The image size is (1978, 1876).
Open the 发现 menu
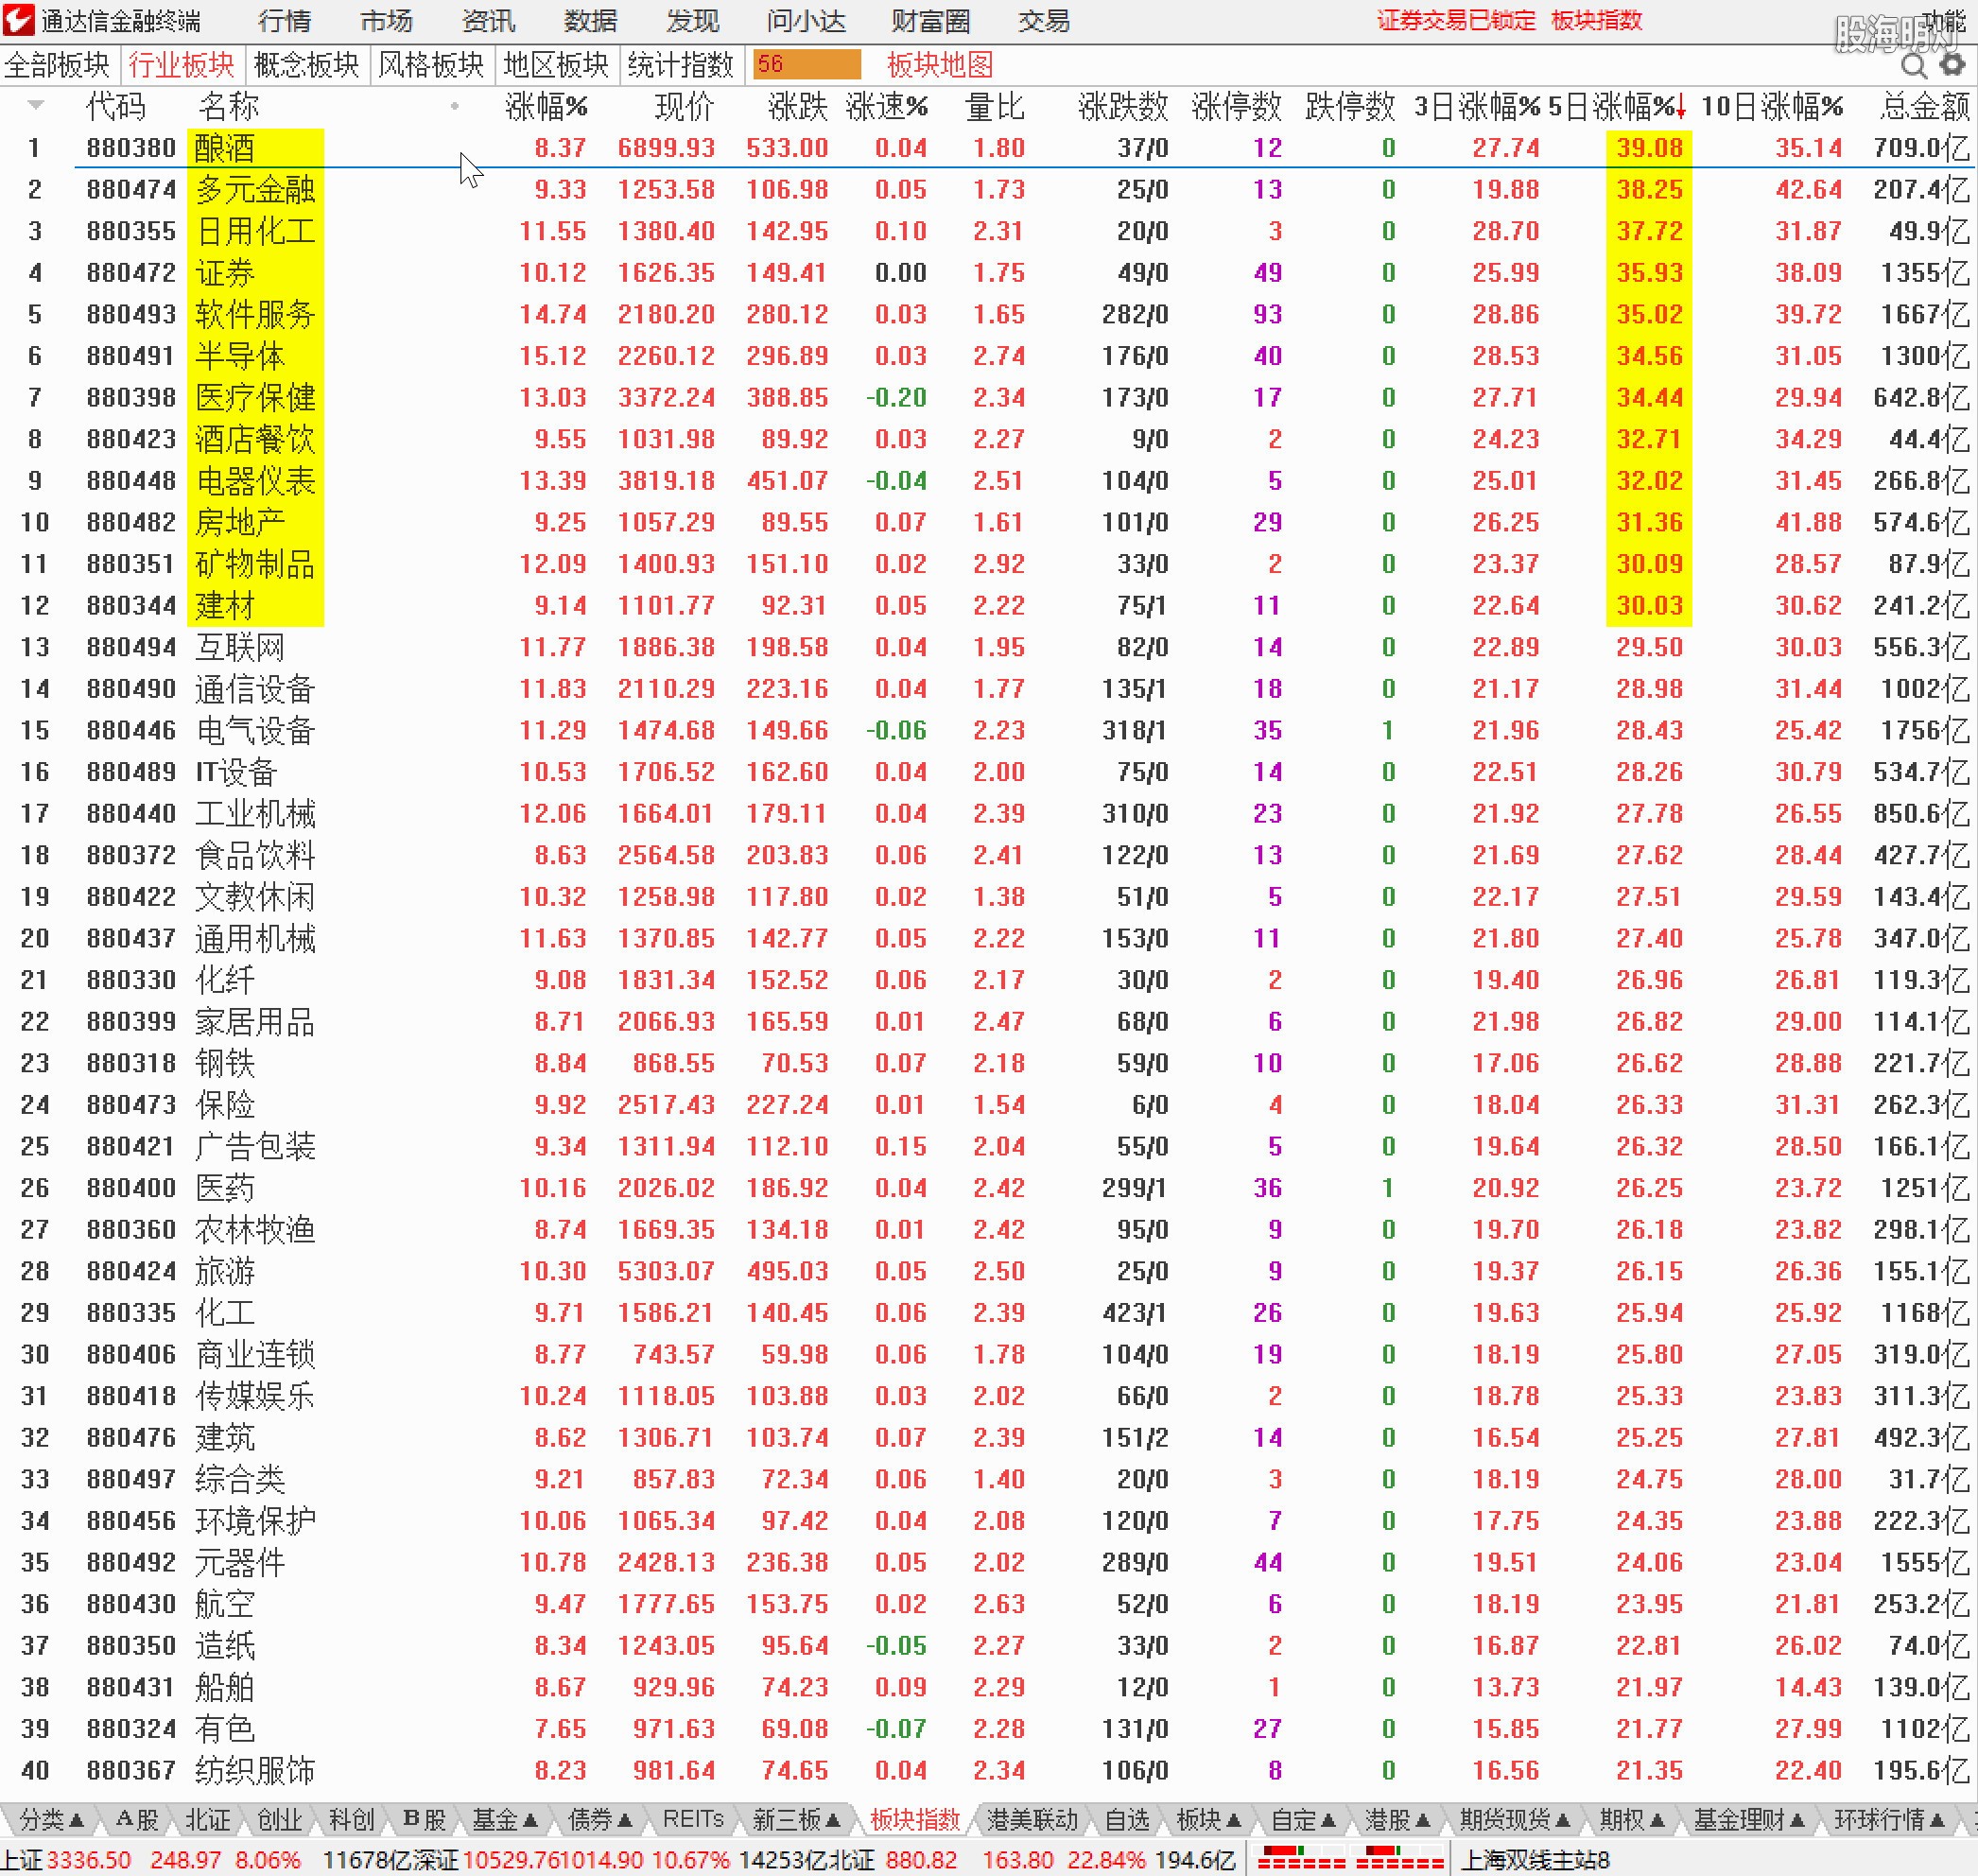(692, 20)
